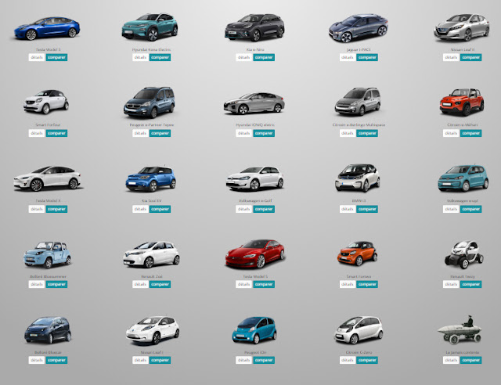This screenshot has width=501, height=385.
Task: Compare the Kia e-Niro
Action: tap(264, 57)
